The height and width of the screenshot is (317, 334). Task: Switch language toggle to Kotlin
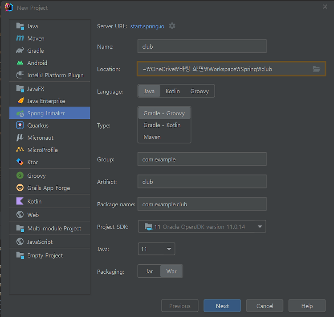[173, 91]
